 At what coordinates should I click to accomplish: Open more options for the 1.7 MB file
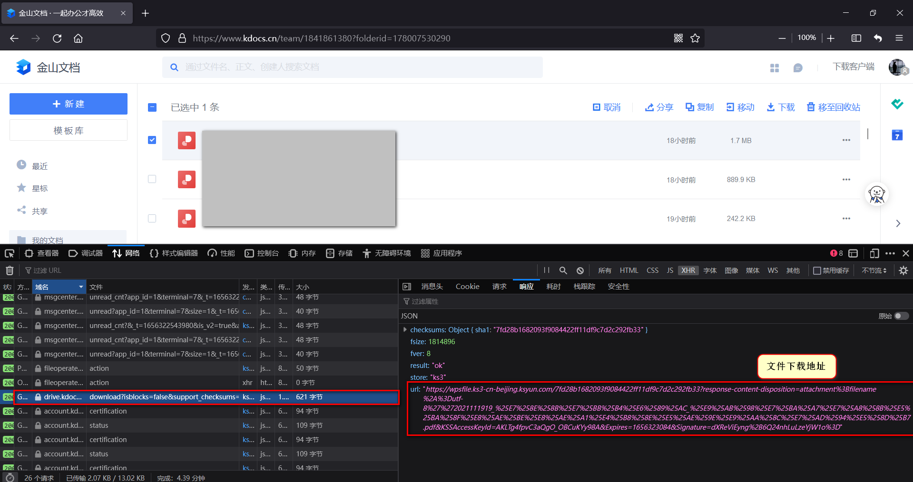click(846, 140)
